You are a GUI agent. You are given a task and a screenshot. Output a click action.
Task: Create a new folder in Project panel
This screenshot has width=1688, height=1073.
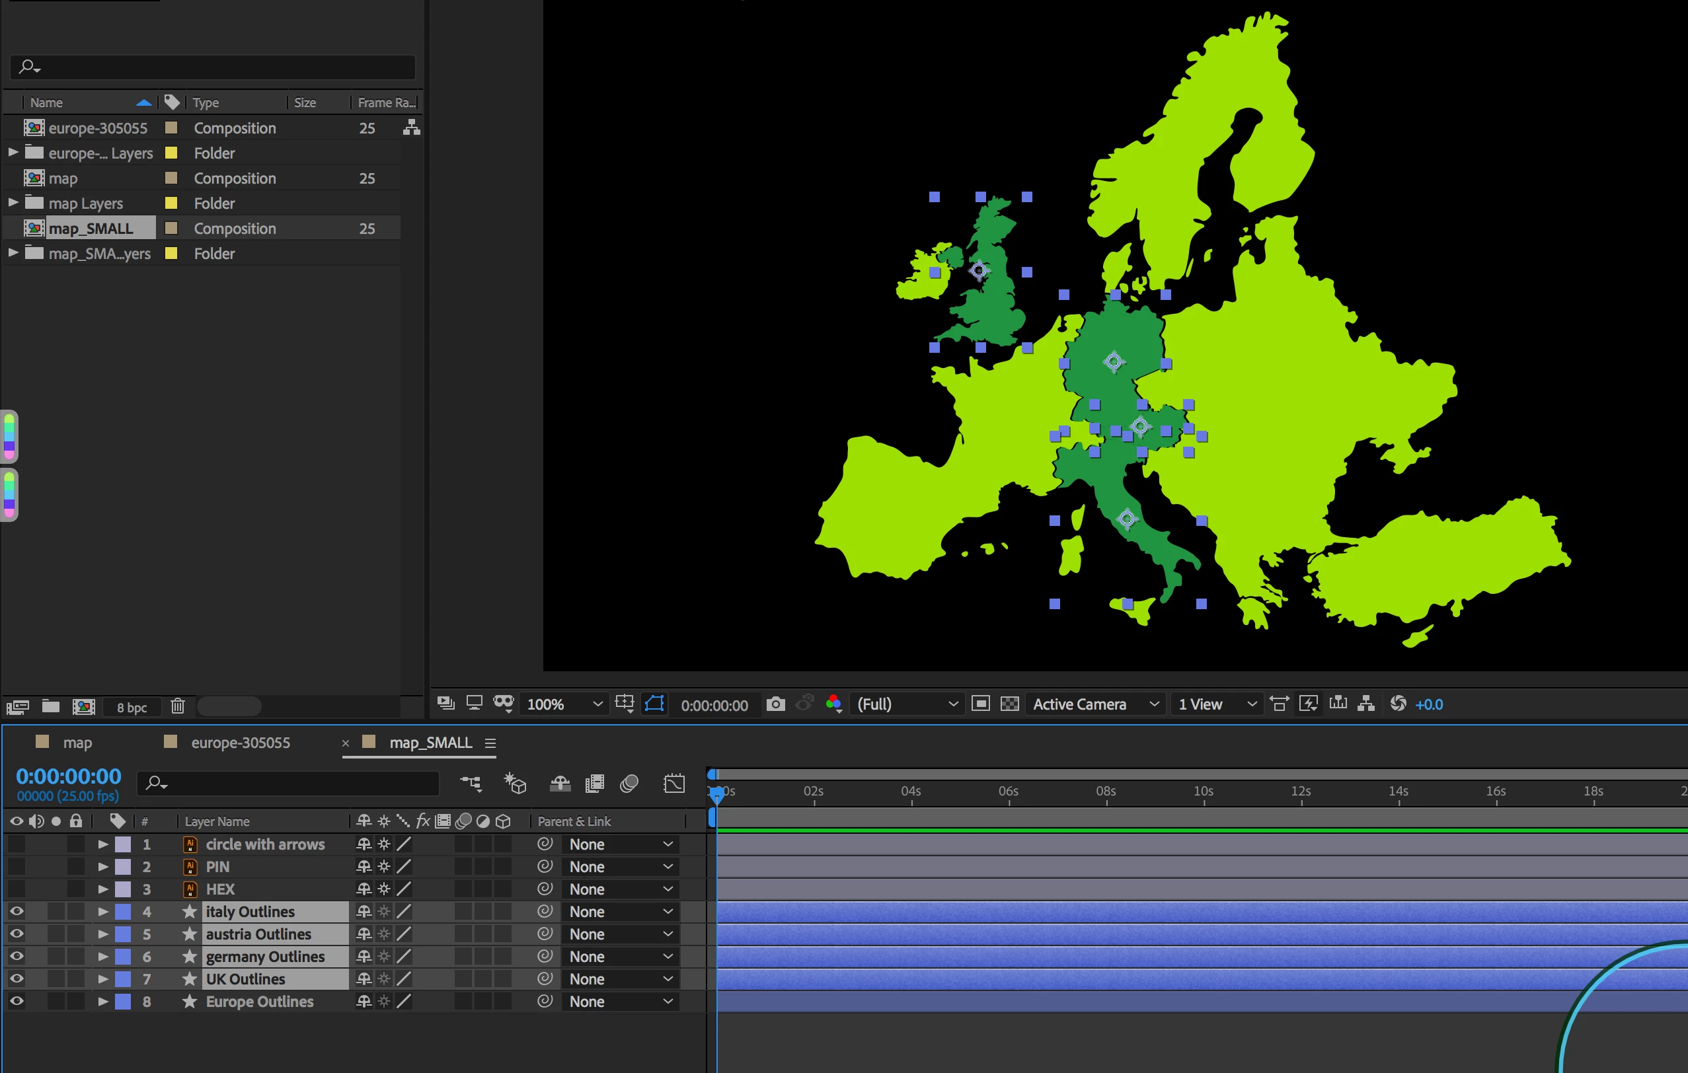tap(50, 706)
